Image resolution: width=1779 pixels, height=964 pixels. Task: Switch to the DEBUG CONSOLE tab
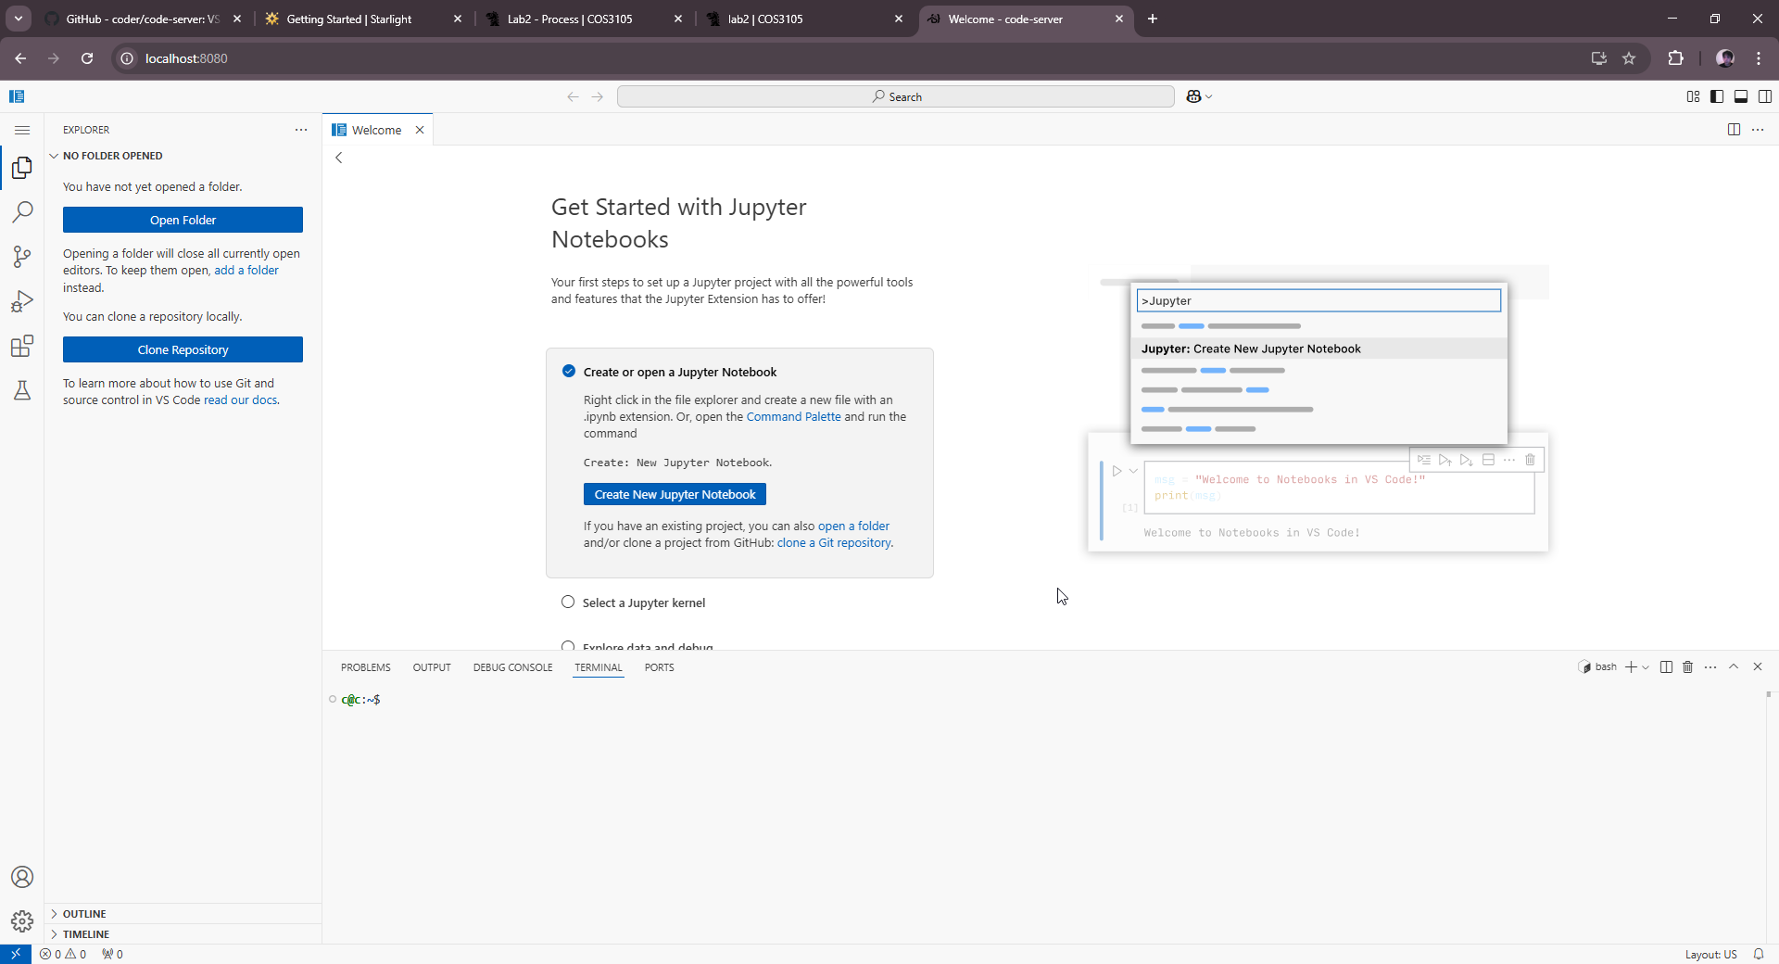pyautogui.click(x=512, y=667)
